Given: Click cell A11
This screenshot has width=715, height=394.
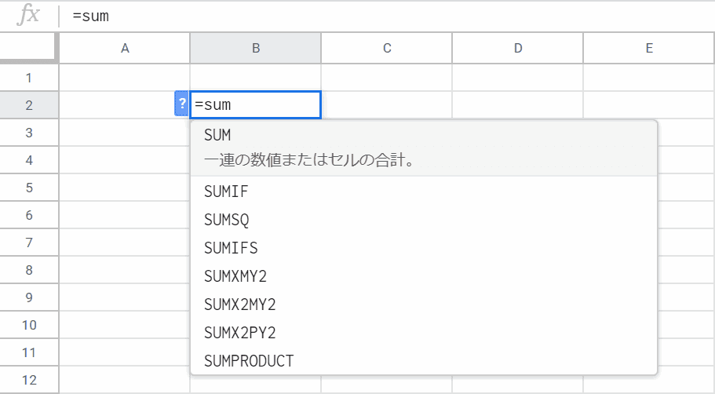Looking at the screenshot, I should (x=125, y=352).
